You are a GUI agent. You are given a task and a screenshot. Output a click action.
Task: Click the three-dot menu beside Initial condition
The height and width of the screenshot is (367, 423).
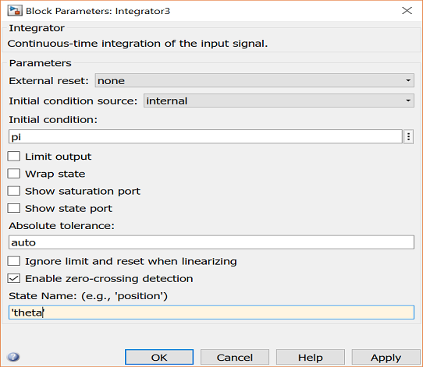(x=408, y=136)
